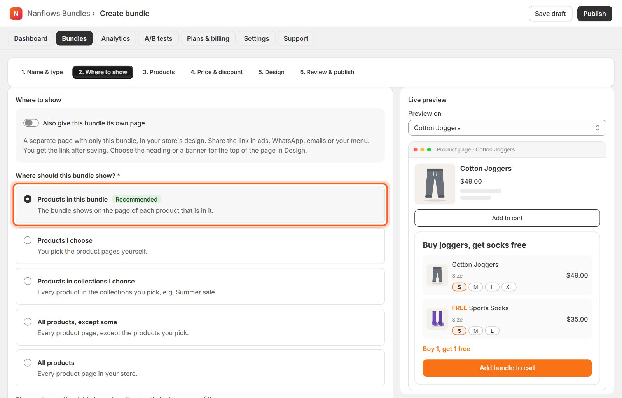Viewport: 622px width, 398px height.
Task: Click the Nanflows N logo icon
Action: pyautogui.click(x=16, y=14)
